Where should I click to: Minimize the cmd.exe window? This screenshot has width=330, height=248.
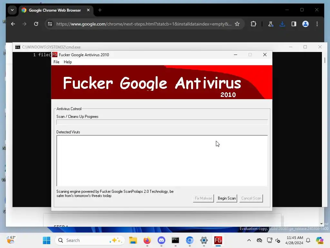point(291,47)
